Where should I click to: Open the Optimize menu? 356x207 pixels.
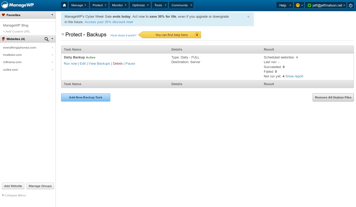140,5
